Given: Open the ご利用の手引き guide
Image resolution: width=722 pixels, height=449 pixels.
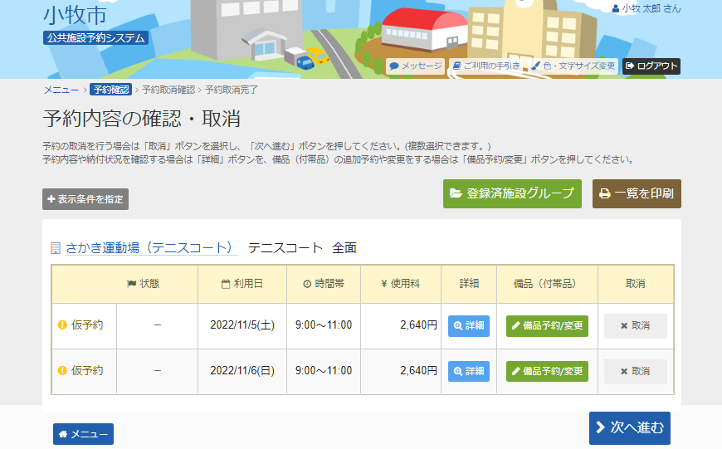Looking at the screenshot, I should (x=486, y=66).
